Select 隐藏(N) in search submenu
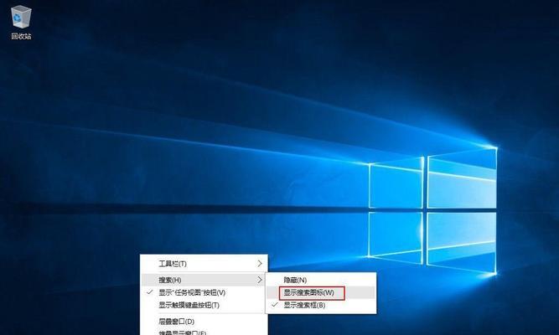The width and height of the screenshot is (559, 335). click(321, 280)
